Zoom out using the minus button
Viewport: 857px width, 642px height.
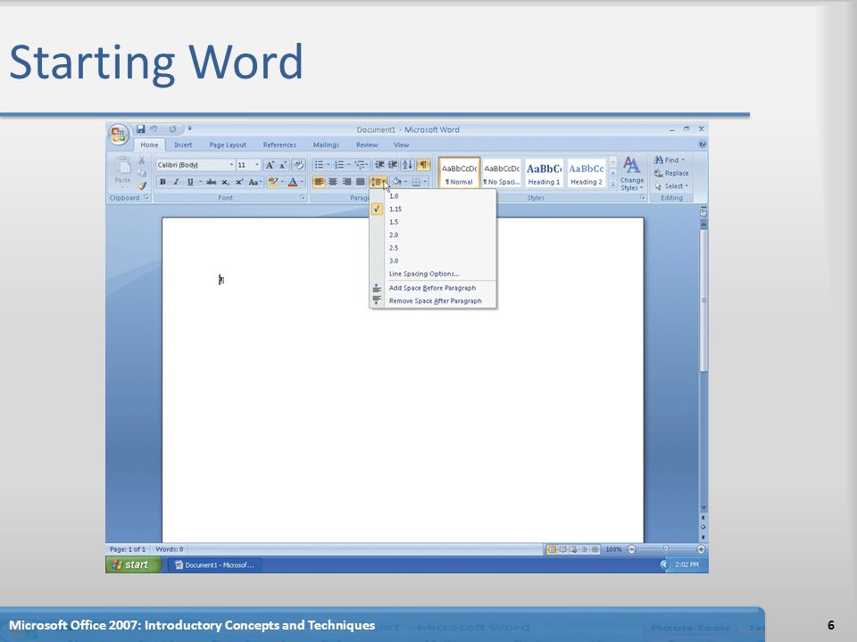632,549
